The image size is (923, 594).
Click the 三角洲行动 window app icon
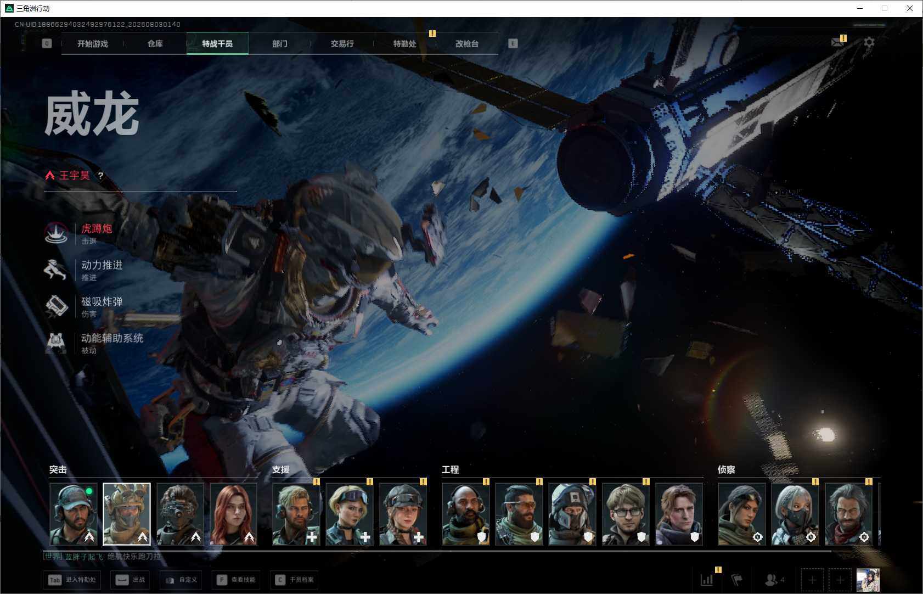9,8
